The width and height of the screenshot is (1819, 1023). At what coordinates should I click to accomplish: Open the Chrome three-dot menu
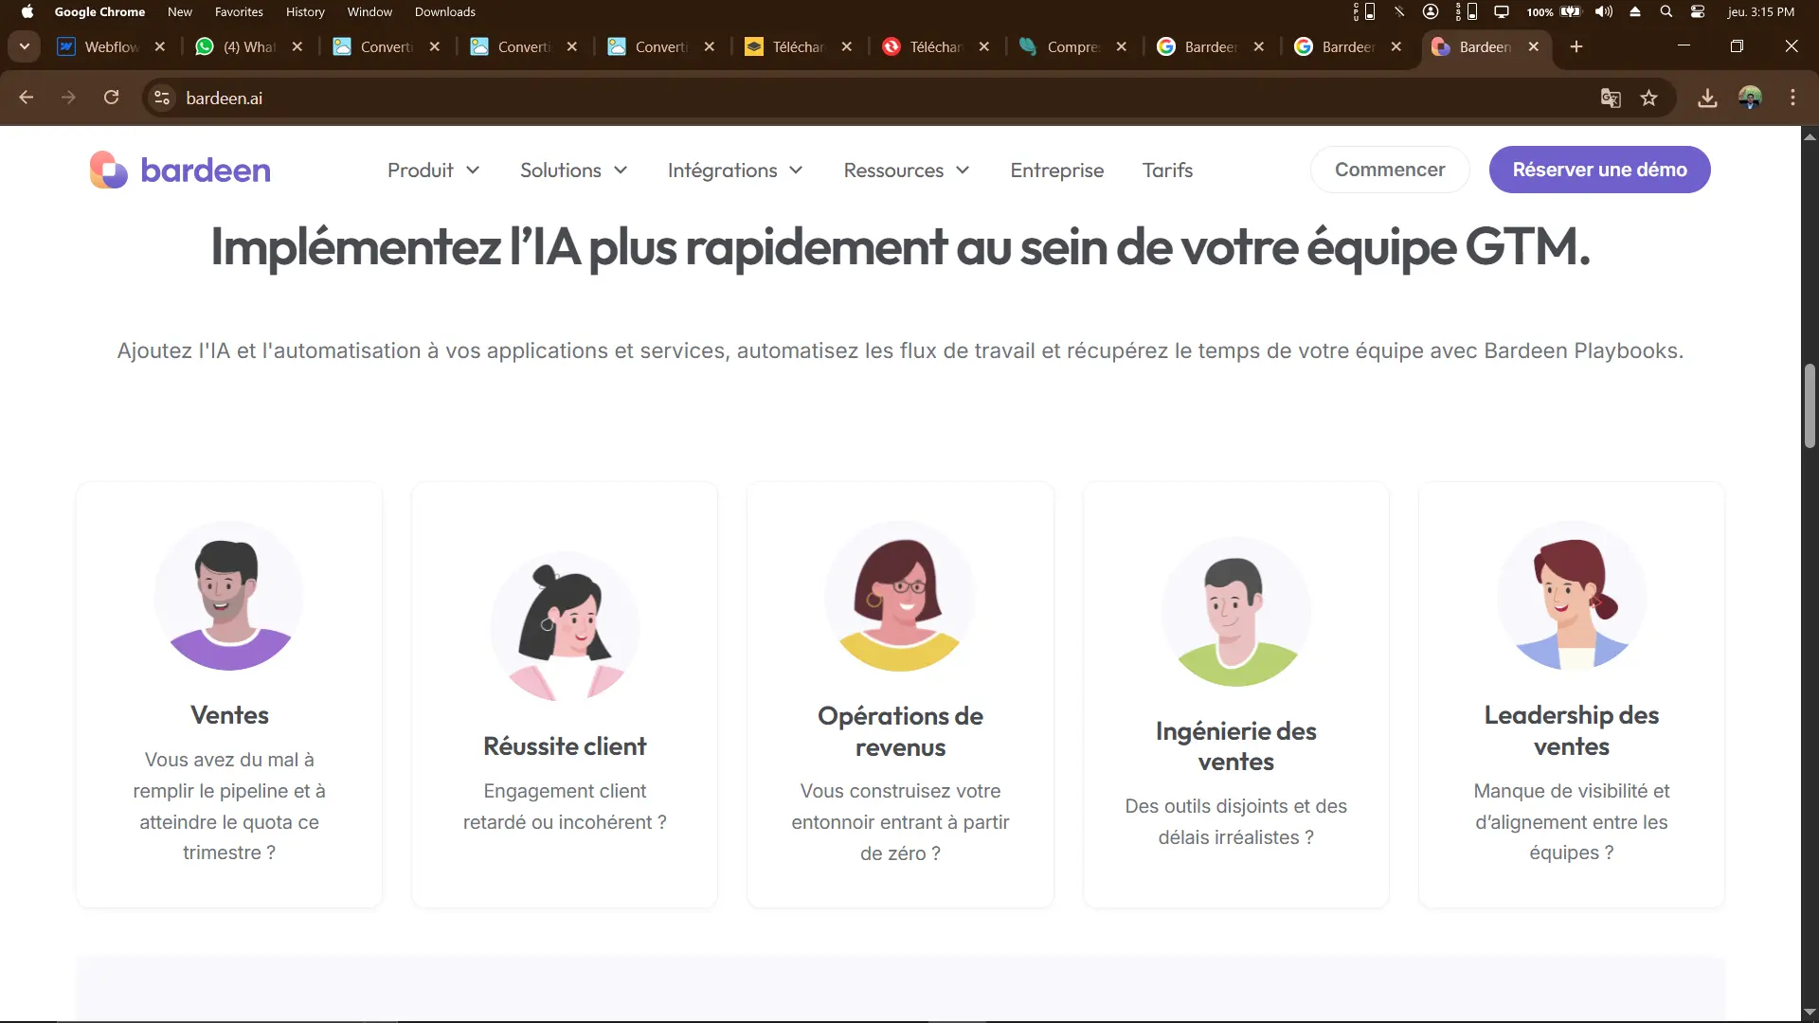click(x=1792, y=98)
